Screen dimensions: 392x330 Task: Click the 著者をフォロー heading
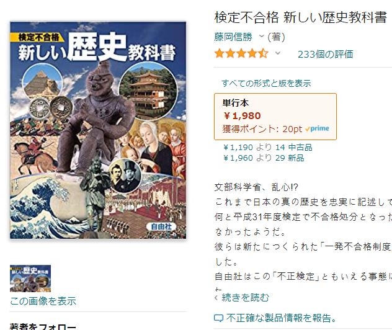[43, 326]
